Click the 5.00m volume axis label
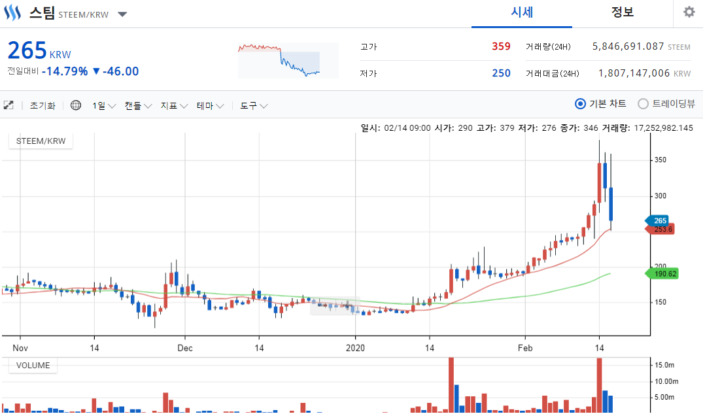This screenshot has width=703, height=414. [664, 398]
